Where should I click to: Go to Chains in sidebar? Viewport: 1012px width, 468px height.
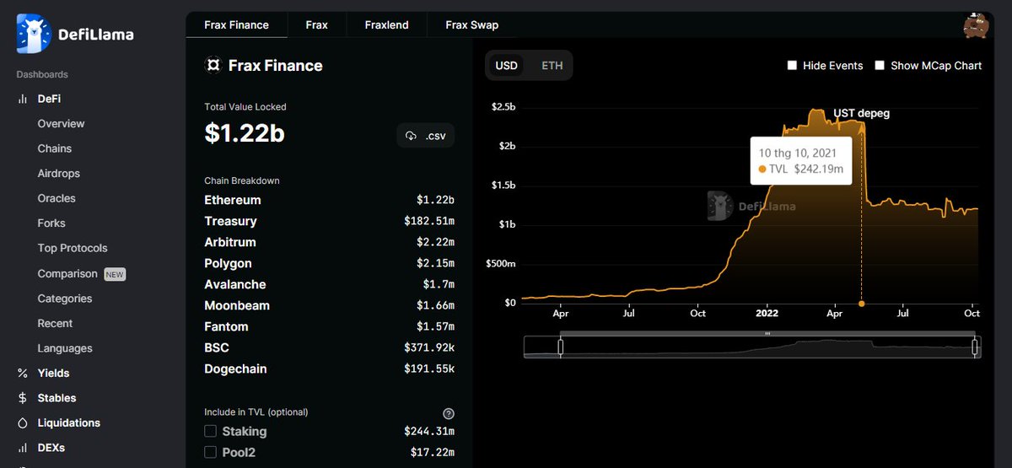coord(54,148)
